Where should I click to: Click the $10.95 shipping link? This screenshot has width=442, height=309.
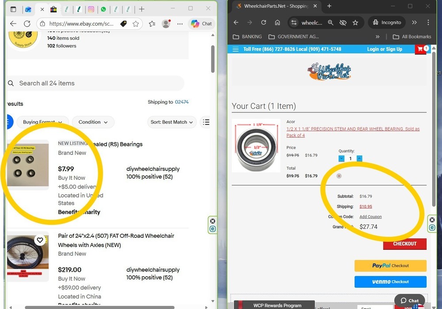366,206
